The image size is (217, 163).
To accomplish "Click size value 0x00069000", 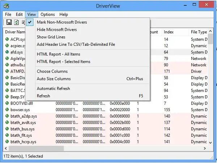I will tap(120, 116).
